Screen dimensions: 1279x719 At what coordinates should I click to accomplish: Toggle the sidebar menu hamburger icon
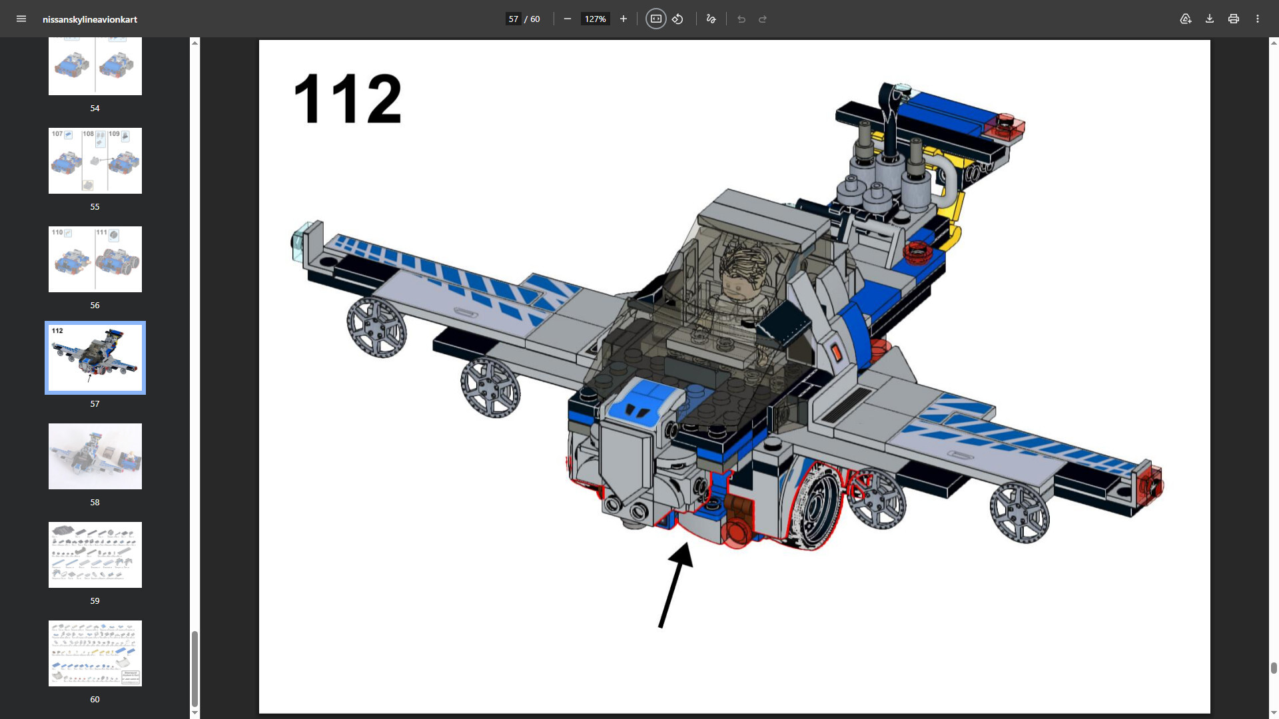tap(21, 19)
